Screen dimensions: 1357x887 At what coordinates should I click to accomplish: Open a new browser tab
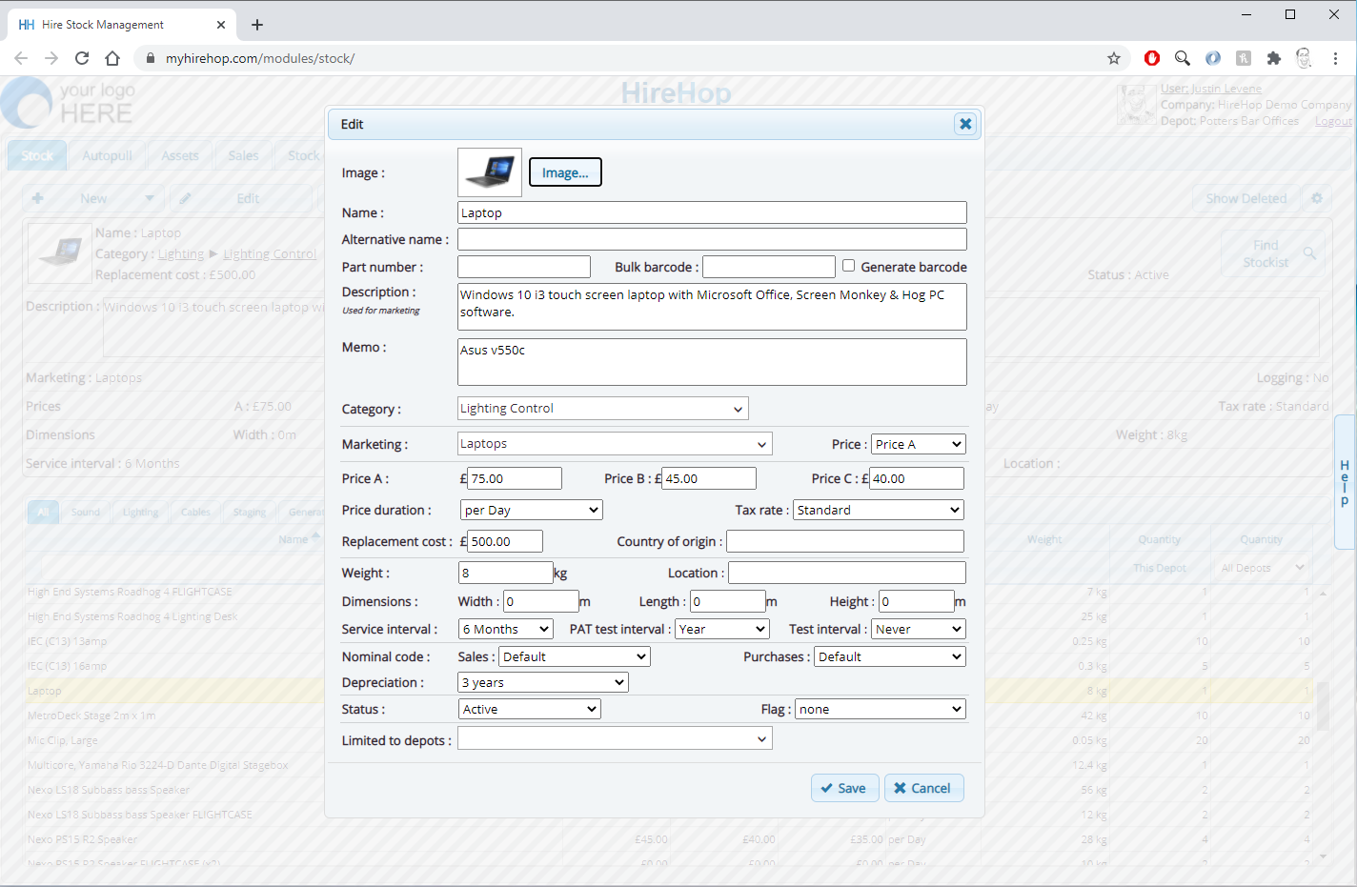point(257,25)
